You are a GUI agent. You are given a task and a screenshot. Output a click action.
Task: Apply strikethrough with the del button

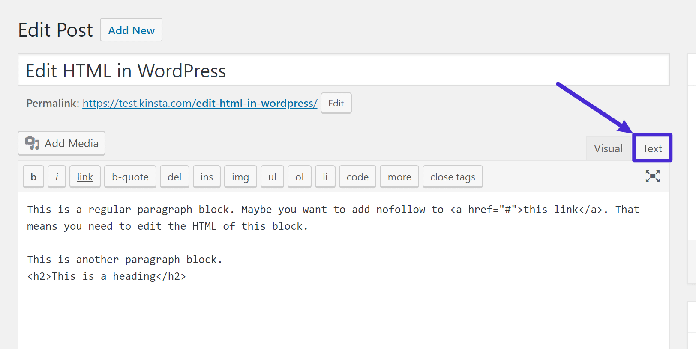point(174,176)
